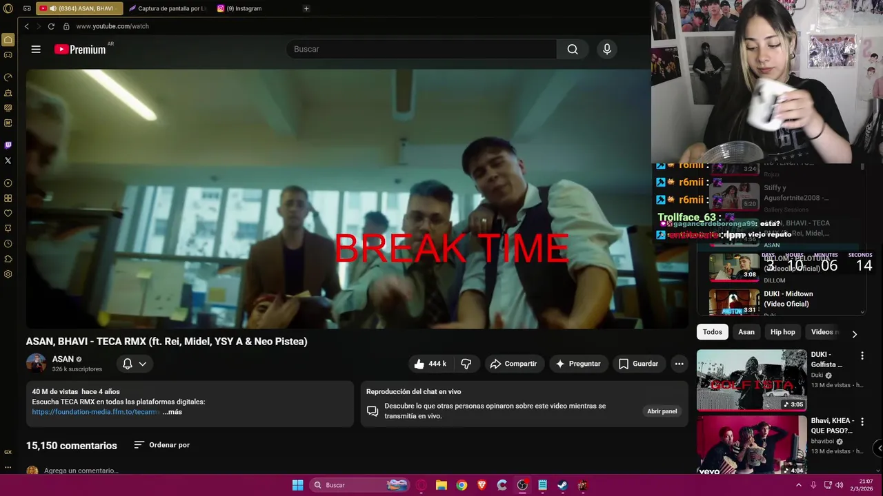Open the DUKI - Midtown playlist thumbnail
This screenshot has height=496, width=883.
[x=734, y=302]
